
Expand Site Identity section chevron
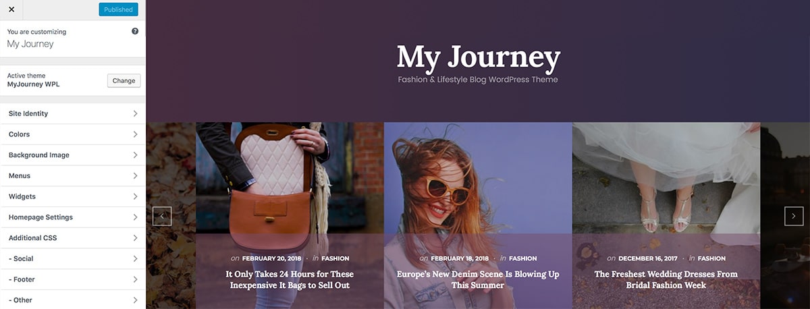point(135,113)
